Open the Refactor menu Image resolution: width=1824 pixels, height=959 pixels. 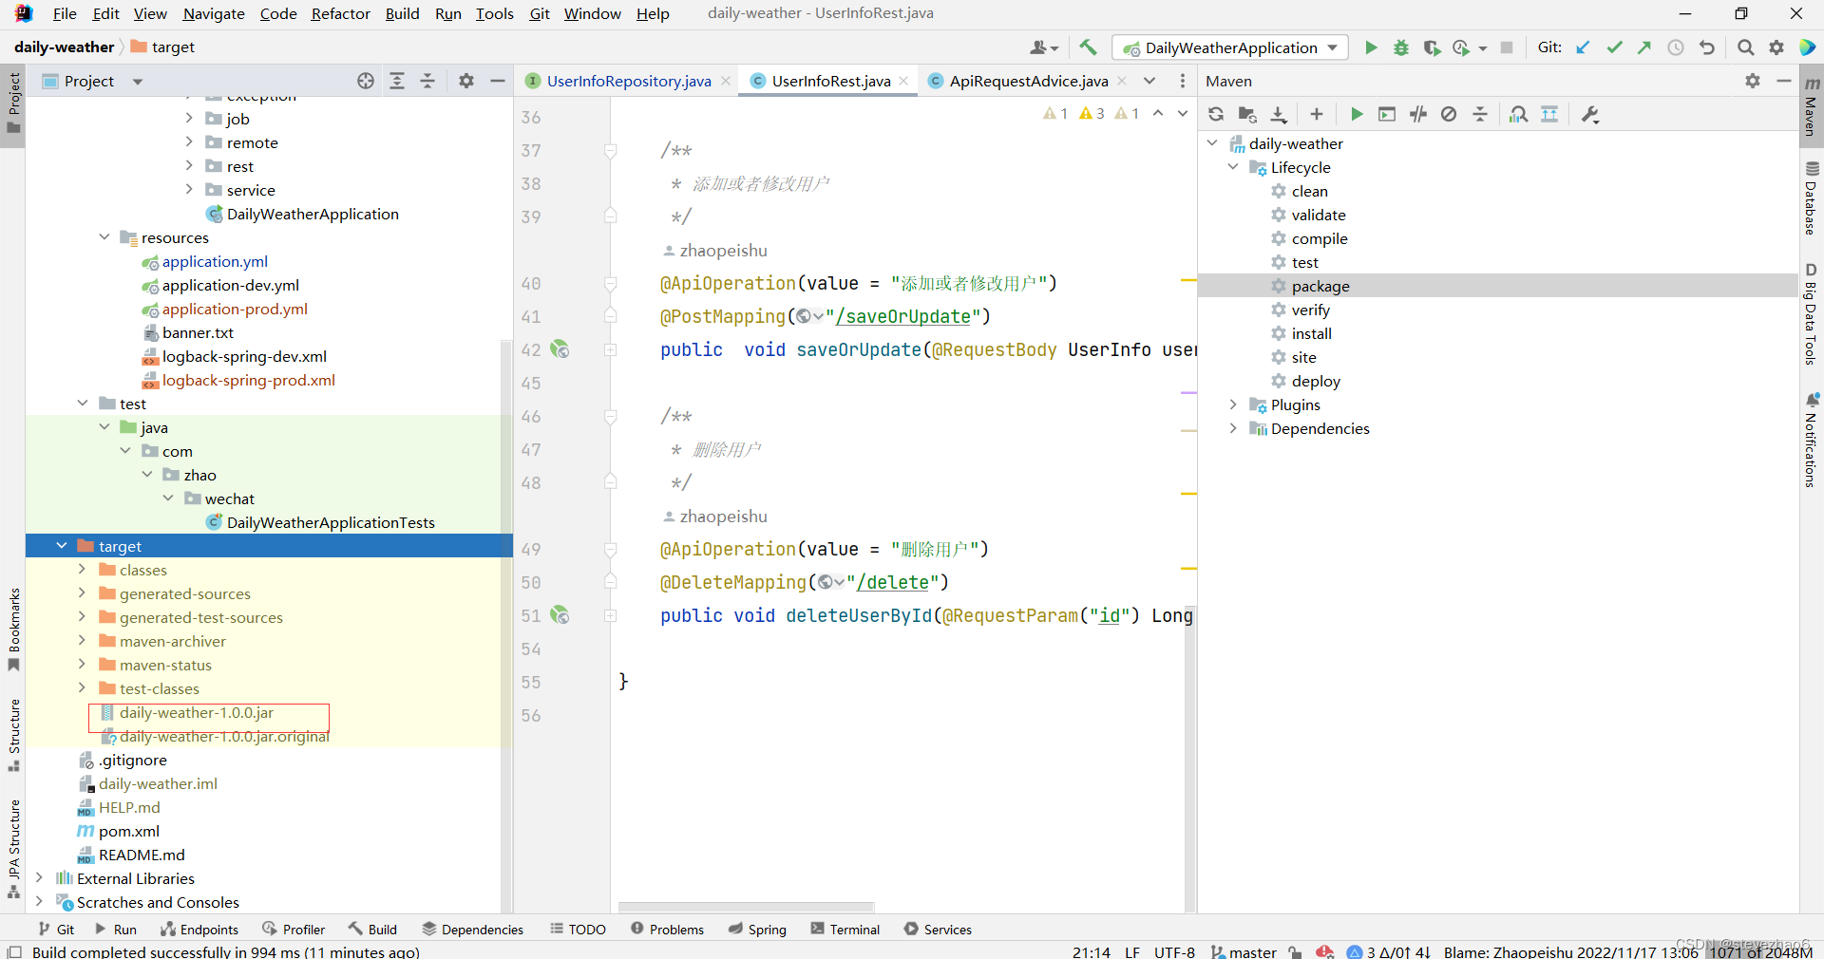pyautogui.click(x=340, y=13)
